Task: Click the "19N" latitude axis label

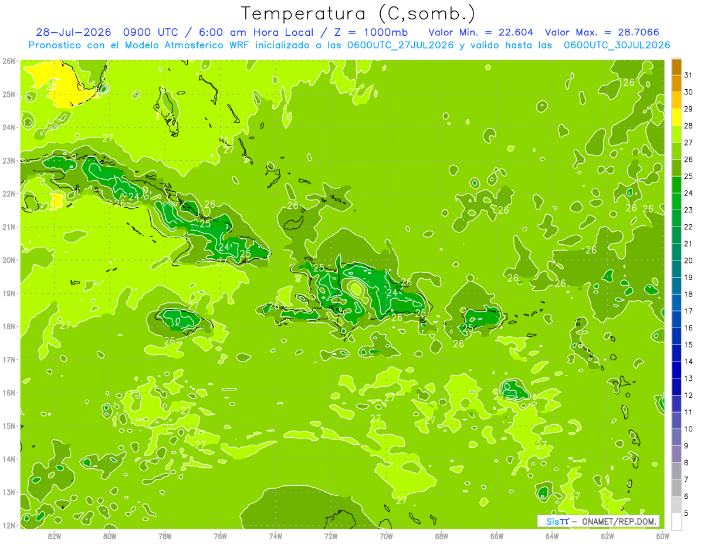Action: 9,293
